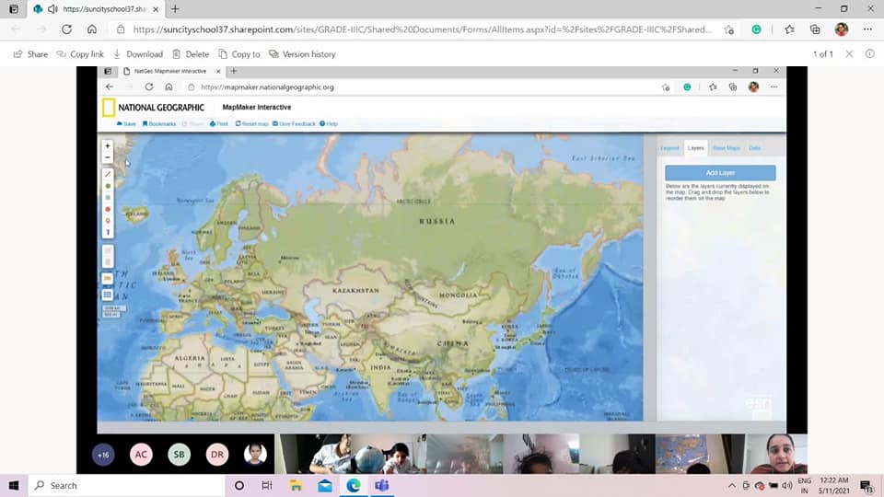Open Edge Collections icon
This screenshot has width=884, height=497.
click(x=815, y=29)
